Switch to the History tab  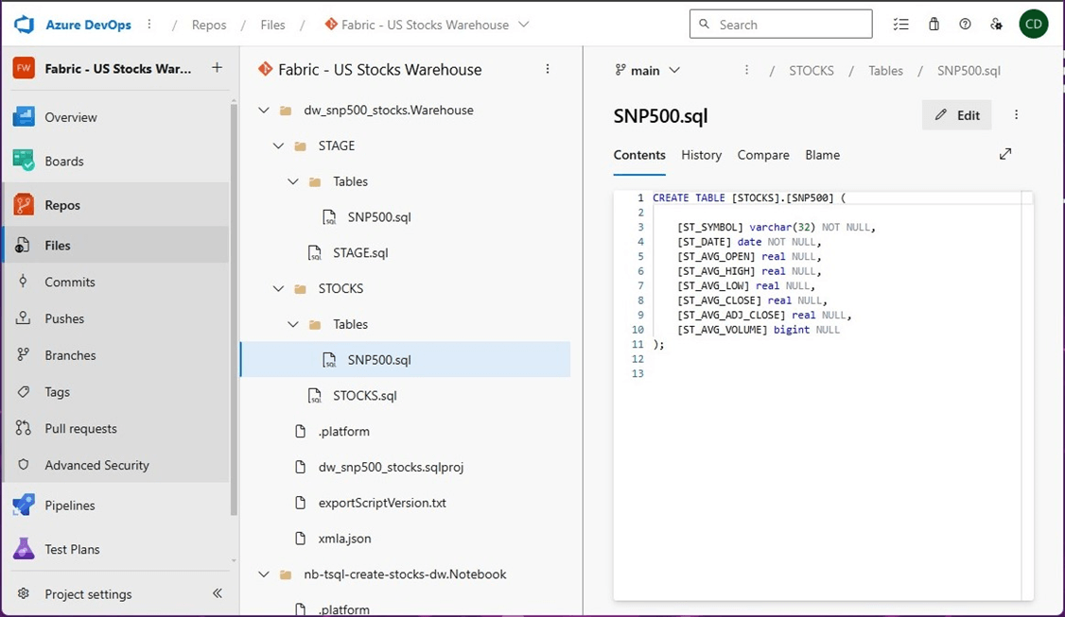pyautogui.click(x=701, y=155)
